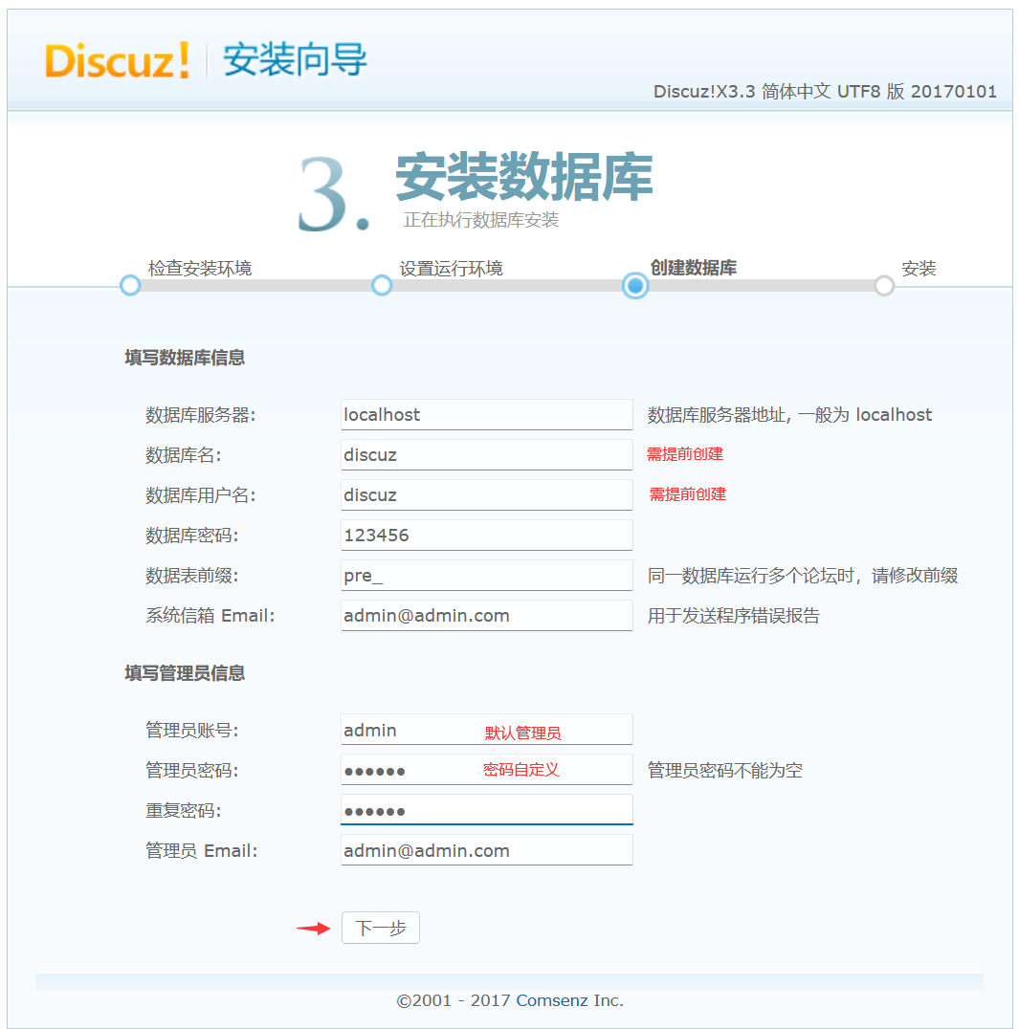Focus the 管理员账号 admin field
This screenshot has height=1029, width=1019.
click(486, 730)
